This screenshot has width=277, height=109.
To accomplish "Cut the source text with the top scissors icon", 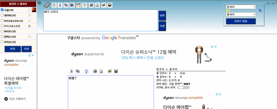I will (60, 5).
